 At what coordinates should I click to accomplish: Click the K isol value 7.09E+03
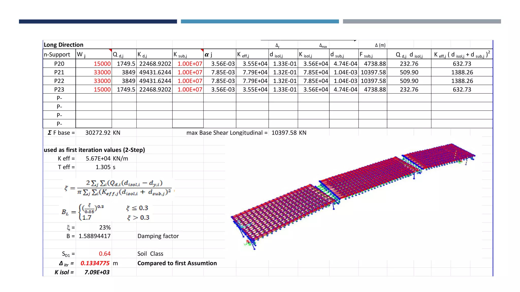click(x=97, y=272)
